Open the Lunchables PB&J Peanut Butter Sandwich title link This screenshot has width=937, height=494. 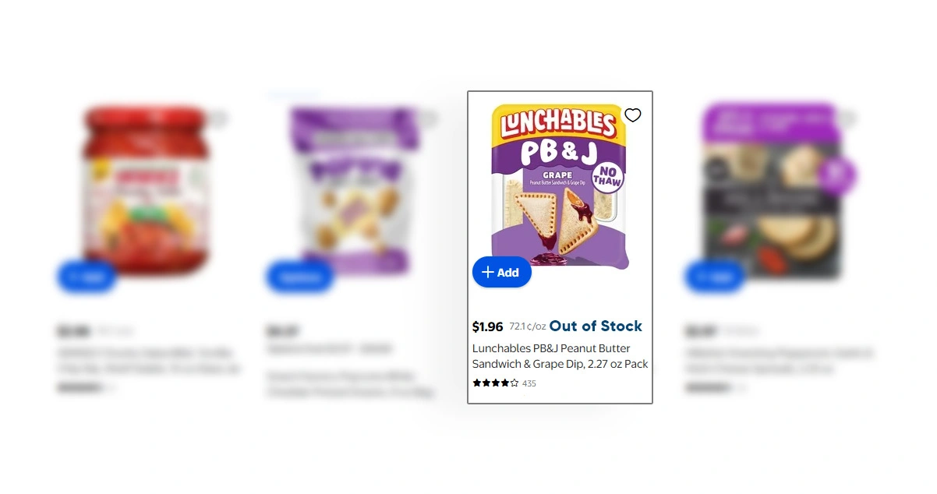560,356
